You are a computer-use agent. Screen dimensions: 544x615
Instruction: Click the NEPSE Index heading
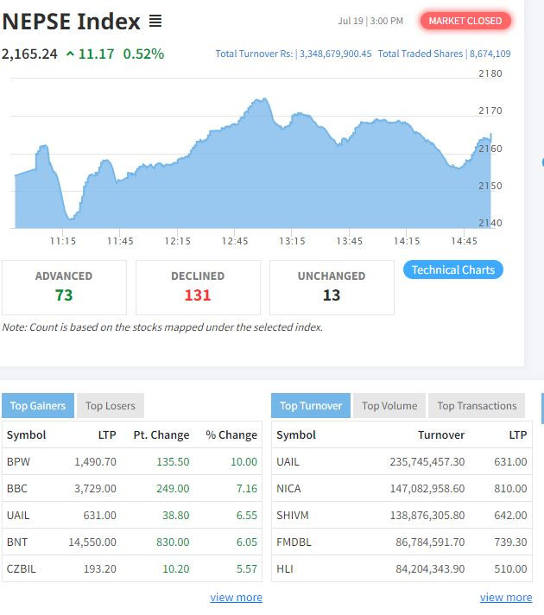[x=71, y=22]
